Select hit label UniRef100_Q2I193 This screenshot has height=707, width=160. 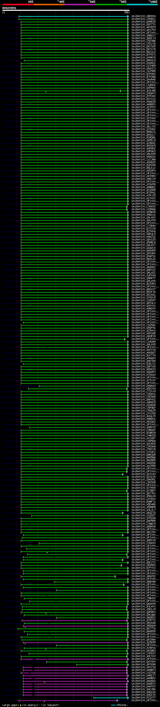point(143,474)
